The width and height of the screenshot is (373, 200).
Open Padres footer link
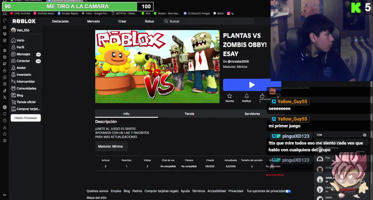[x=137, y=191]
